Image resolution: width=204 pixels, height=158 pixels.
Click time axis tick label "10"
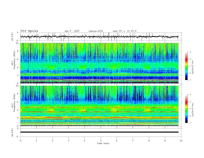(181, 141)
